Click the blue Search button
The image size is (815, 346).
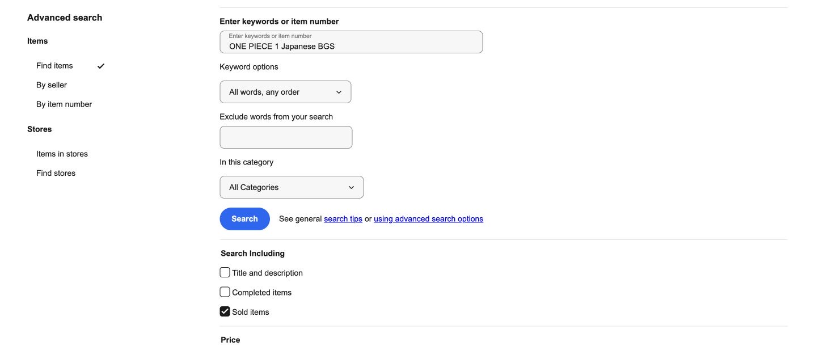coord(244,219)
